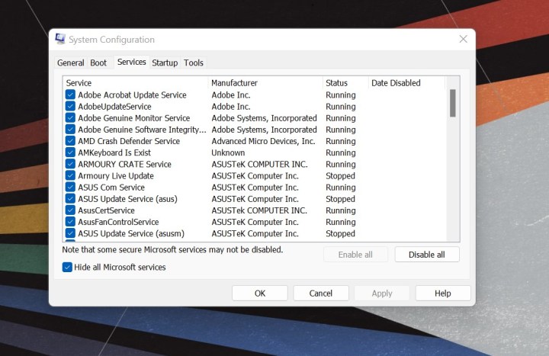Select 'ARMOURY CRATE Service' name

click(124, 164)
